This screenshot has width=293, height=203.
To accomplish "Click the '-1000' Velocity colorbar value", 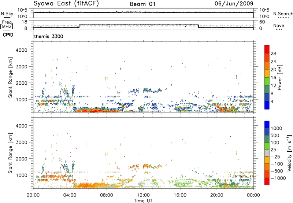I will [x=278, y=178].
